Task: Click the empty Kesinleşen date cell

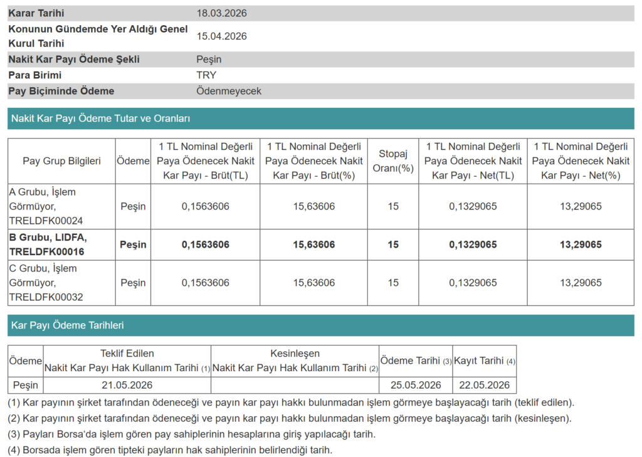Action: pyautogui.click(x=295, y=385)
